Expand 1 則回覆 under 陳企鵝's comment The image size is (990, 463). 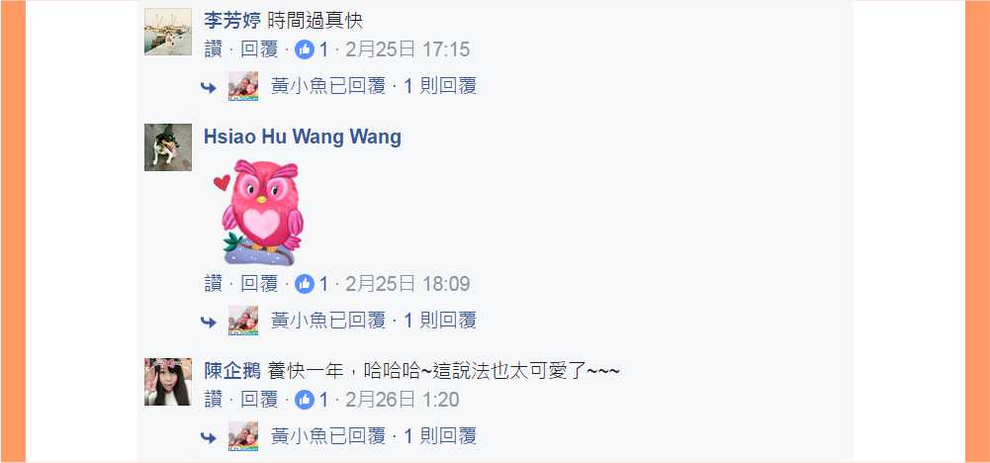[x=440, y=436]
